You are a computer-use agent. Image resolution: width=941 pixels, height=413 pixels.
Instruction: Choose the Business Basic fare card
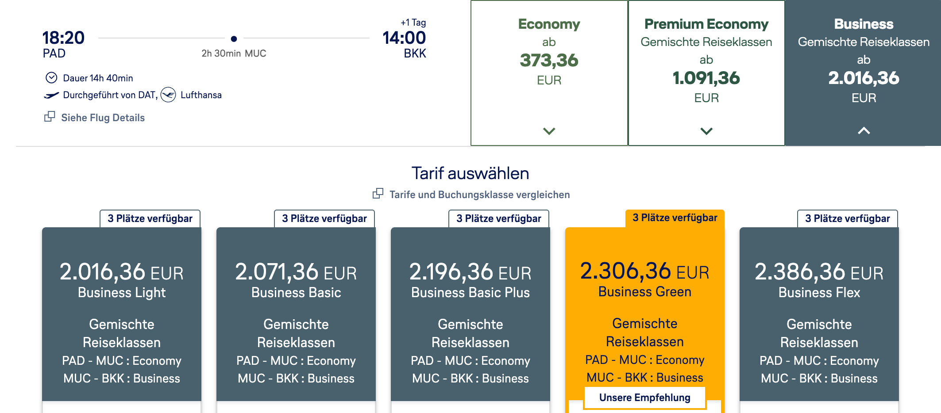coord(296,314)
